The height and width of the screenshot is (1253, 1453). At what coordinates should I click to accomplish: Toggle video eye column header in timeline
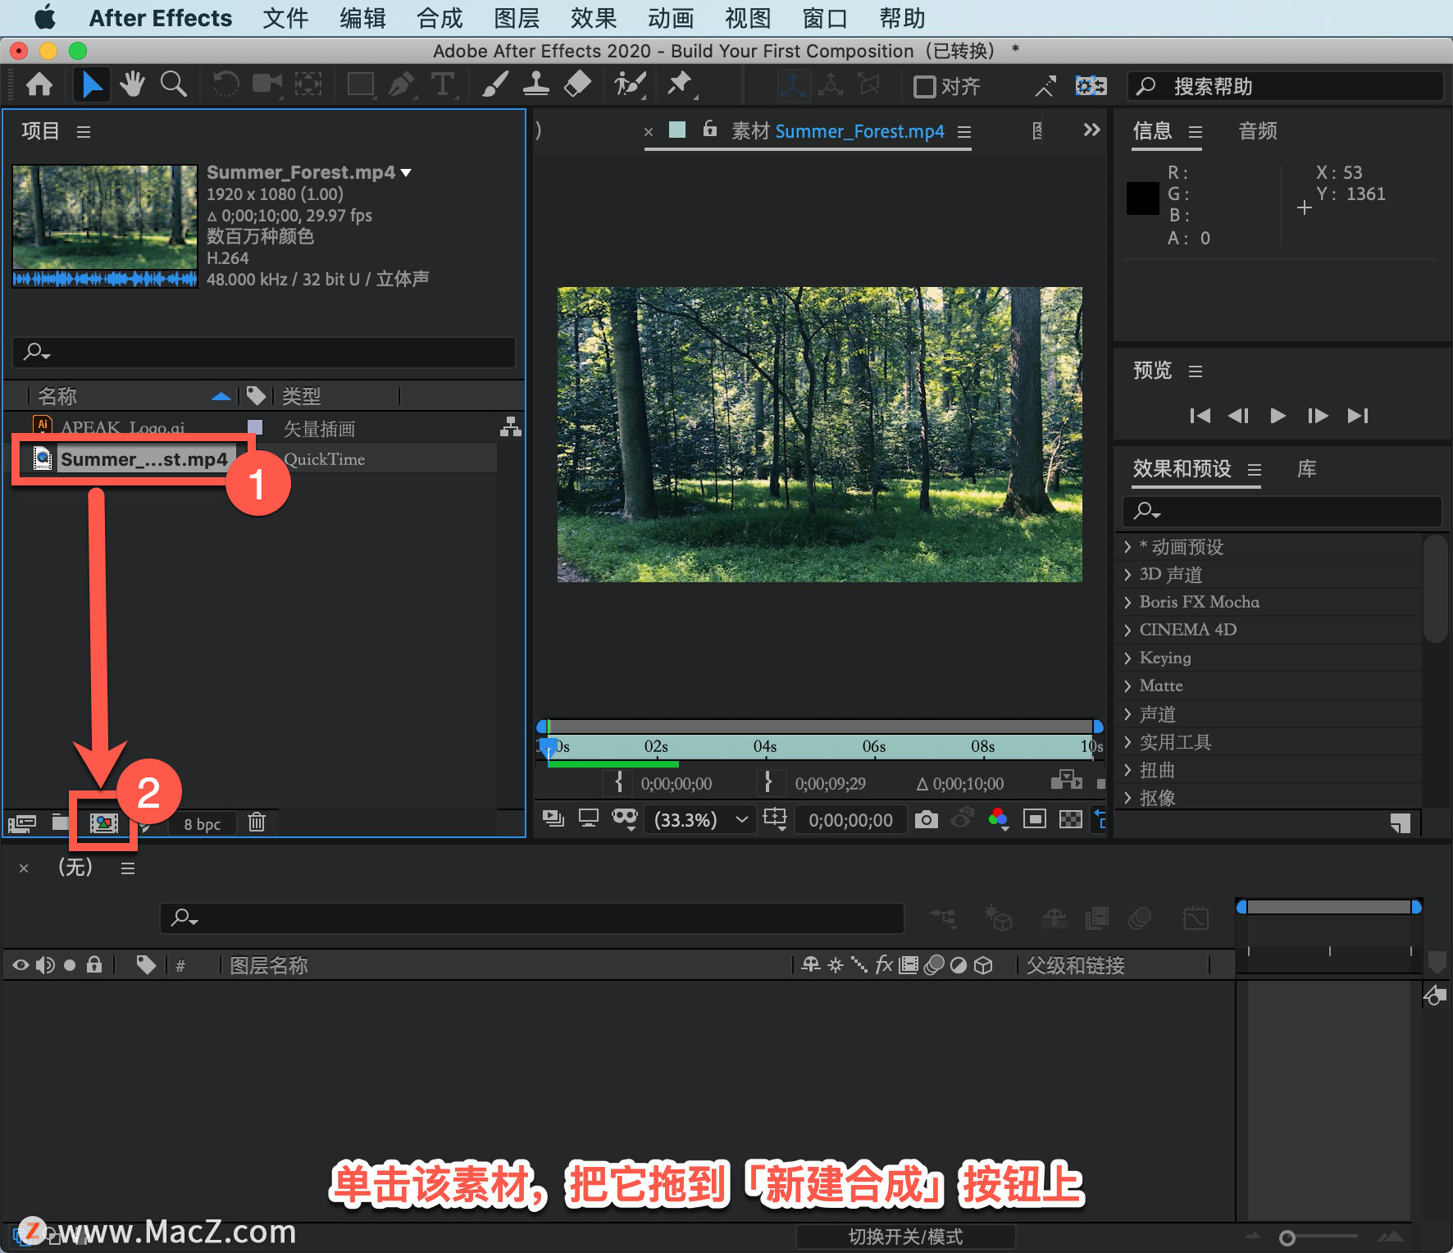click(20, 965)
